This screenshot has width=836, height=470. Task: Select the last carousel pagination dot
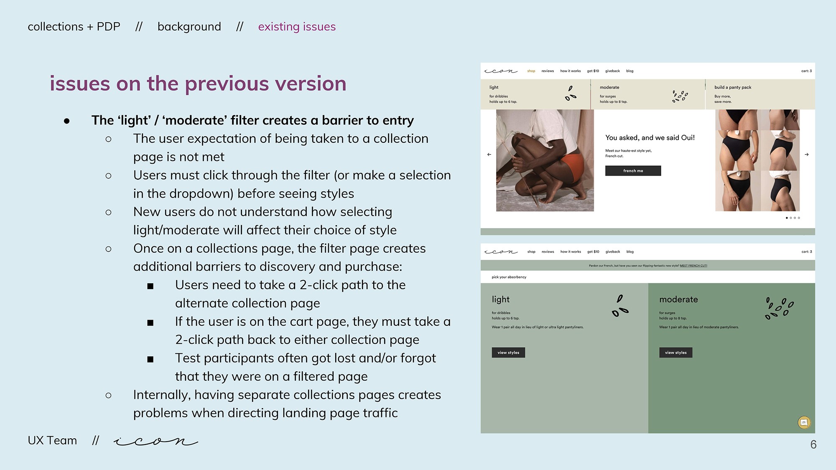pos(799,218)
